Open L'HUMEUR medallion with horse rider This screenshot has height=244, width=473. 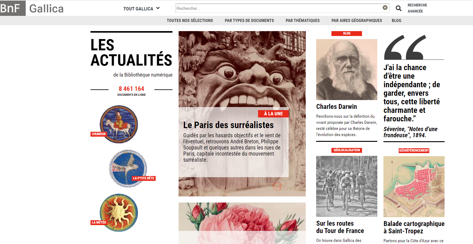119,124
